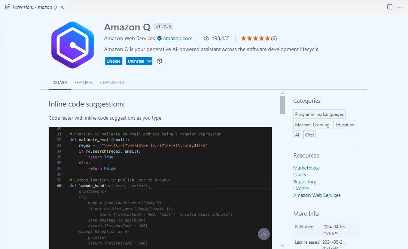Switch to the CHANGELOG tab
Image resolution: width=408 pixels, height=249 pixels.
pyautogui.click(x=112, y=82)
